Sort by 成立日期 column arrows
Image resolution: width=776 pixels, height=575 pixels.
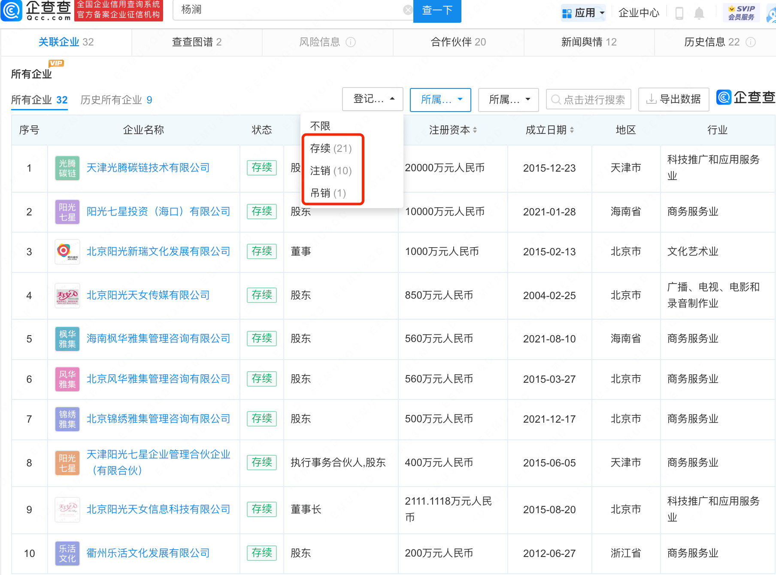click(x=572, y=130)
